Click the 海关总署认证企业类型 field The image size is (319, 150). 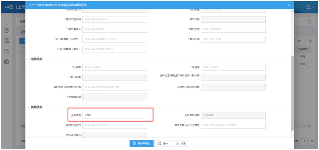pos(233,125)
